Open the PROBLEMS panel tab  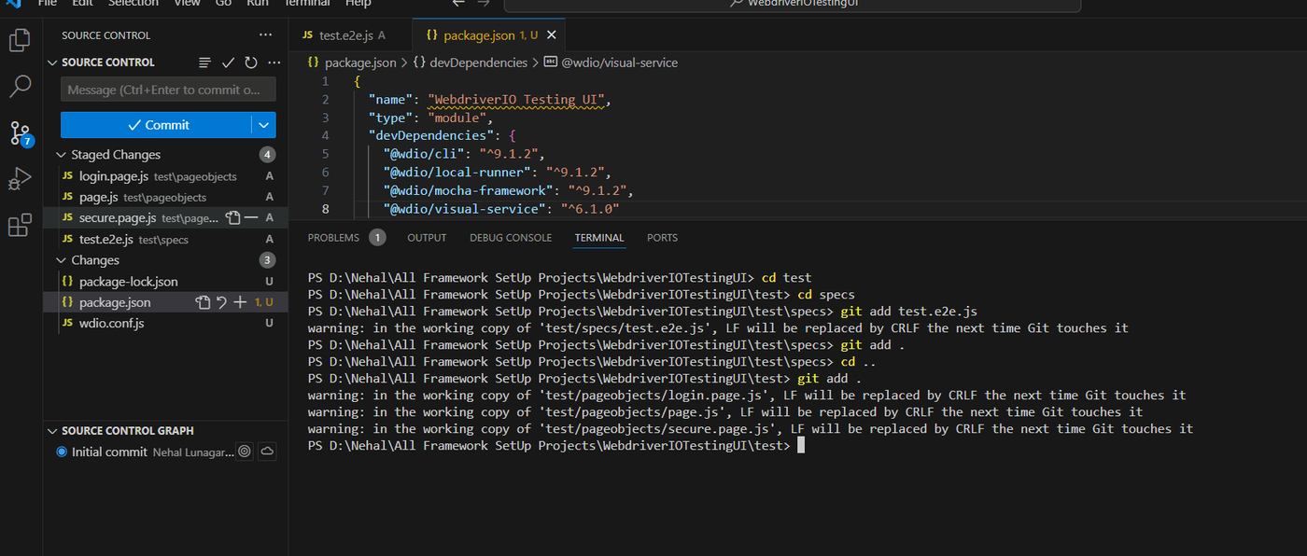[333, 238]
